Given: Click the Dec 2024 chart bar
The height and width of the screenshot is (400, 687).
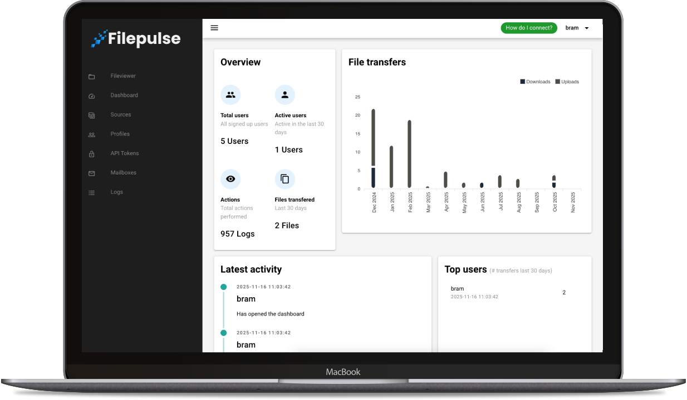Looking at the screenshot, I should pos(373,148).
